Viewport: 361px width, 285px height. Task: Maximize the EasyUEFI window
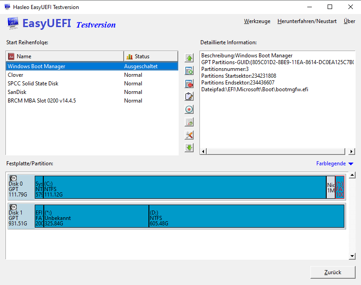330,7
